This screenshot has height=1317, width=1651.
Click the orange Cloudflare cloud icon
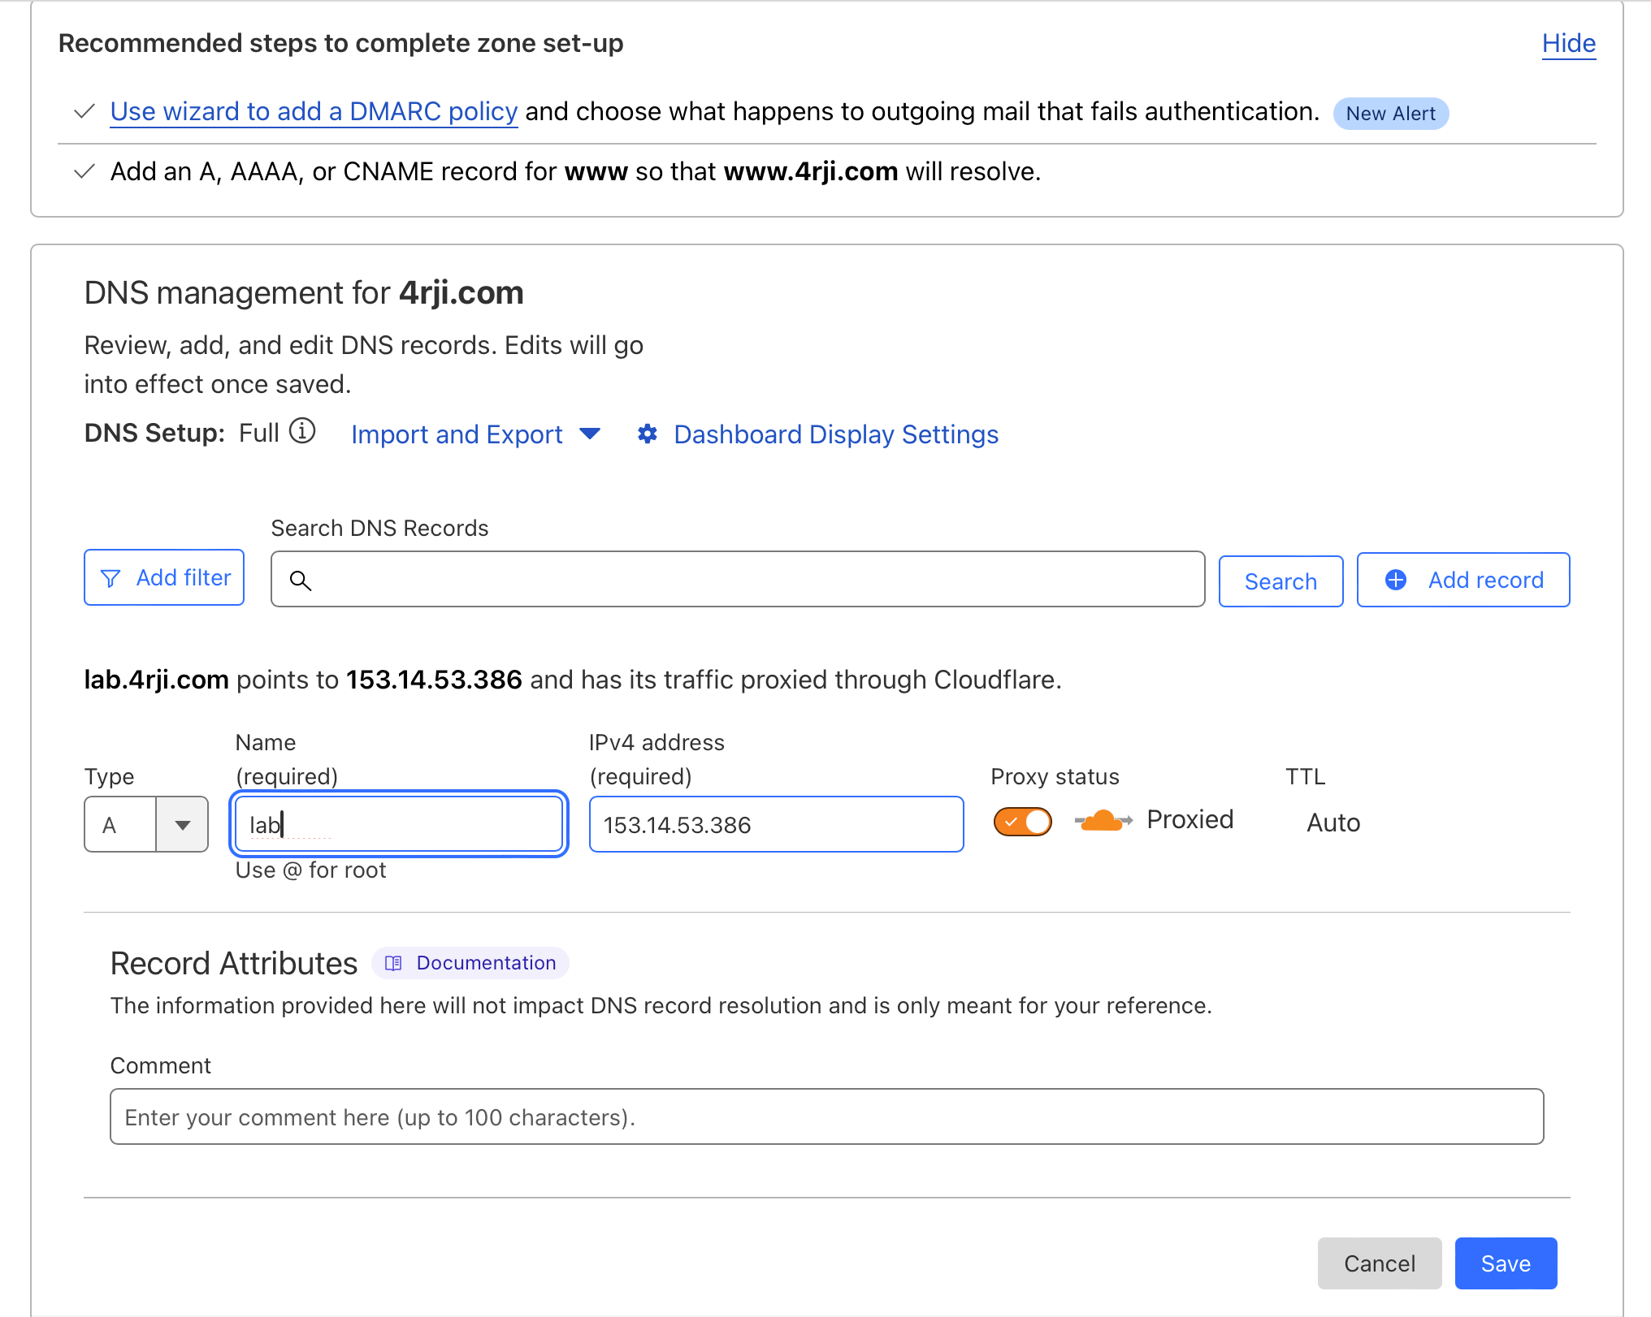click(1103, 821)
